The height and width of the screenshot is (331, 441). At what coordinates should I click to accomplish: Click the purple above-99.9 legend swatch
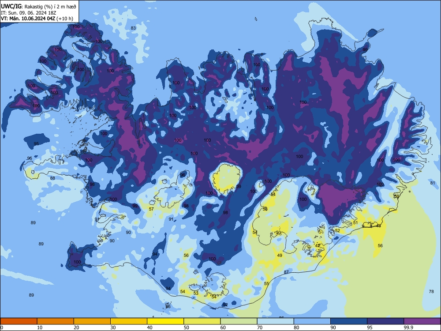[x=422, y=321]
